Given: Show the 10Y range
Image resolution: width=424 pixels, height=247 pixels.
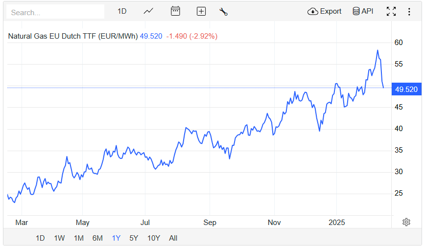Looking at the screenshot, I should (154, 238).
